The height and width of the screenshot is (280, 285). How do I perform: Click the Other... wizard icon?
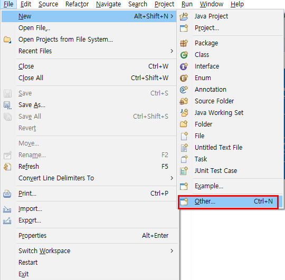coord(184,201)
